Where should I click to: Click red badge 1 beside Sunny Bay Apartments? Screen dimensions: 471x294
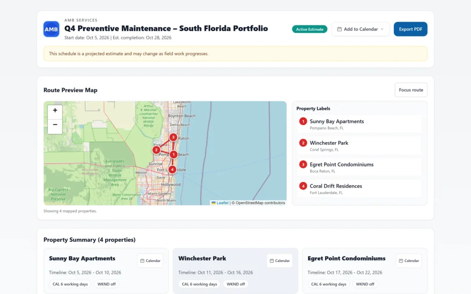(303, 121)
